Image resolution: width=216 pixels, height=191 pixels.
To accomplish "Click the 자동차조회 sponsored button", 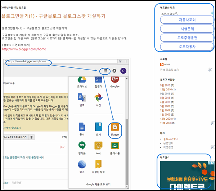I will click(187, 20).
